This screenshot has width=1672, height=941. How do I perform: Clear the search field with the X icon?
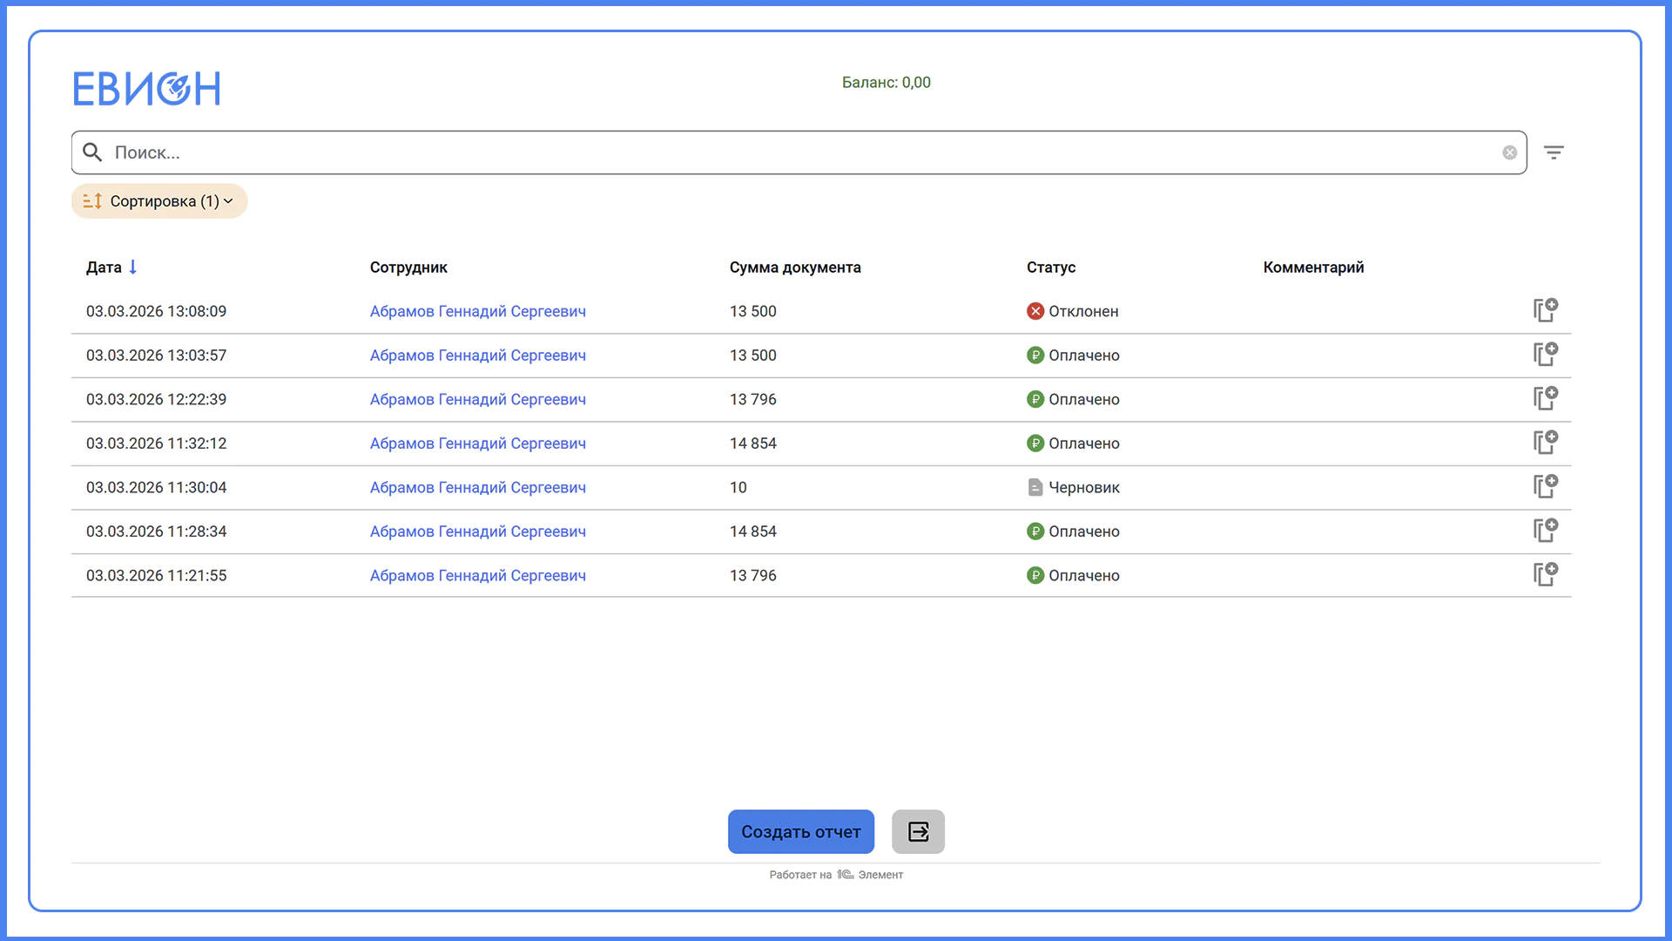[x=1510, y=152]
